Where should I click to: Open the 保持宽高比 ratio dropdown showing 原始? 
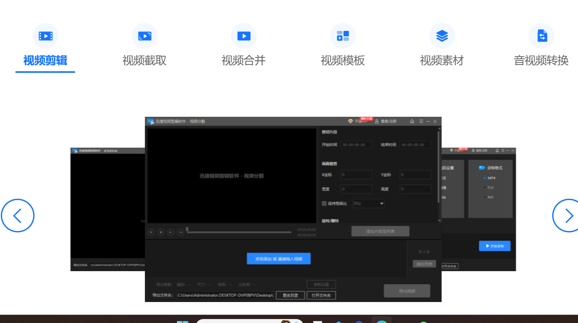[368, 203]
